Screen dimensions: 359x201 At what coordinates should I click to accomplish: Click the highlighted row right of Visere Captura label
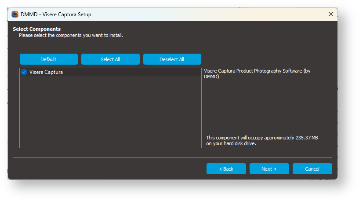tap(132, 72)
